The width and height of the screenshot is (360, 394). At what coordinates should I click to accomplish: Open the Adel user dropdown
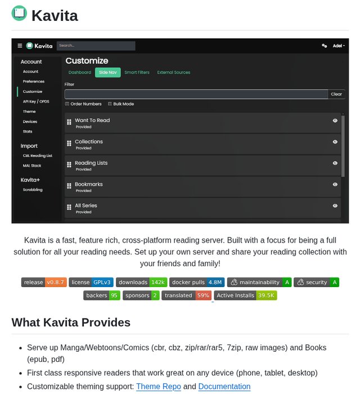tap(339, 46)
